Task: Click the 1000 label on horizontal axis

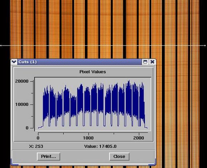Action: pos(88,138)
